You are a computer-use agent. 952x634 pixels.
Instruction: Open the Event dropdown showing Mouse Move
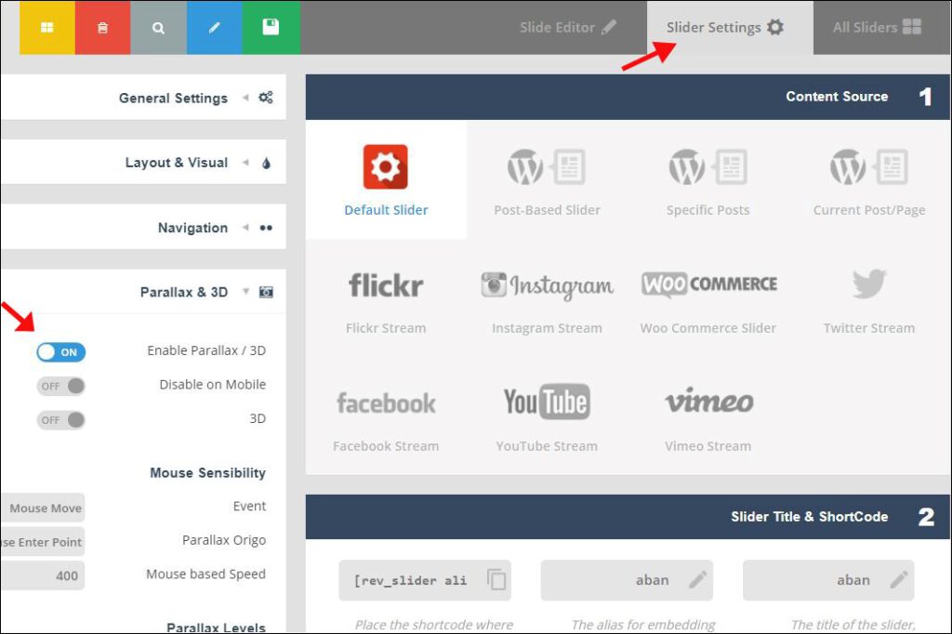point(43,508)
